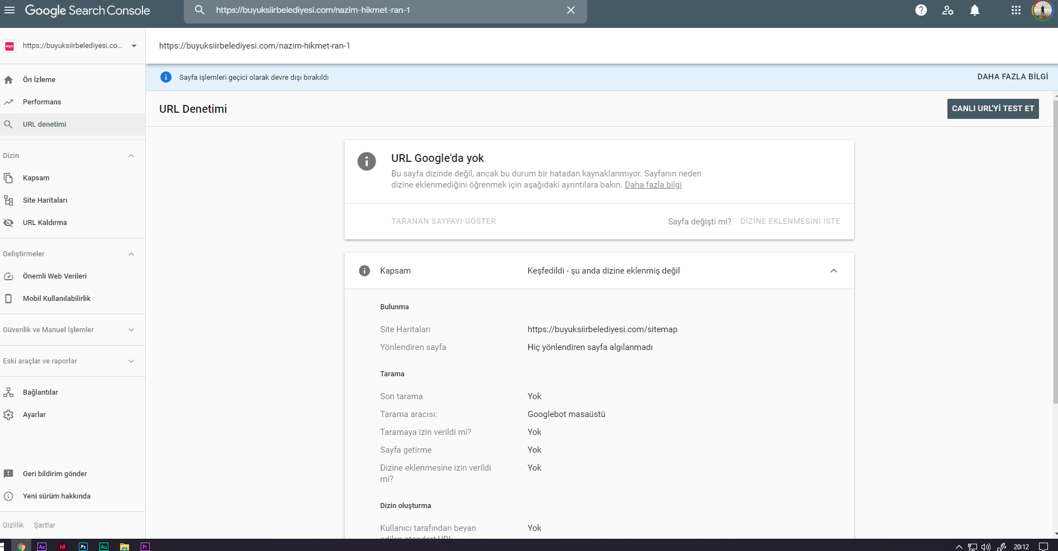
Task: Click the links icon beside Bağlantılar
Action: click(x=8, y=392)
